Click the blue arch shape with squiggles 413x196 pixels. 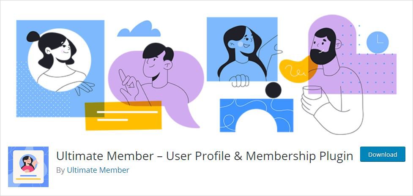[x=256, y=115]
